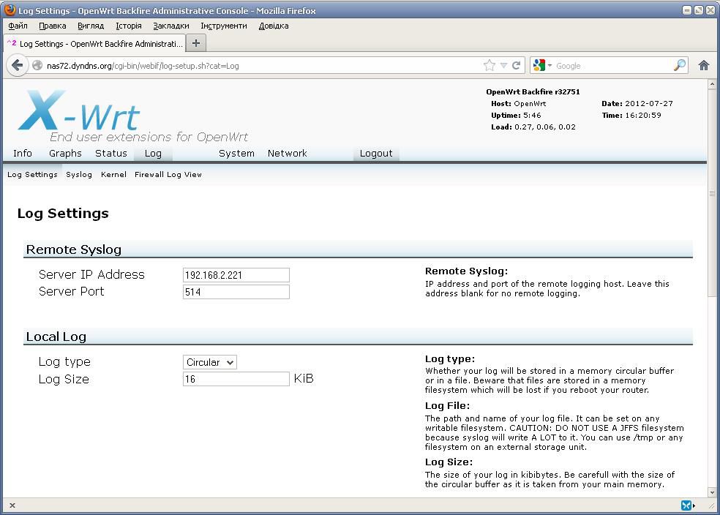Open the Log type dropdown
This screenshot has height=515, width=720.
click(x=209, y=362)
